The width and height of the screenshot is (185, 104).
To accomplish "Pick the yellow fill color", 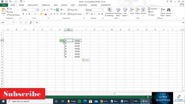I will point(41,14).
